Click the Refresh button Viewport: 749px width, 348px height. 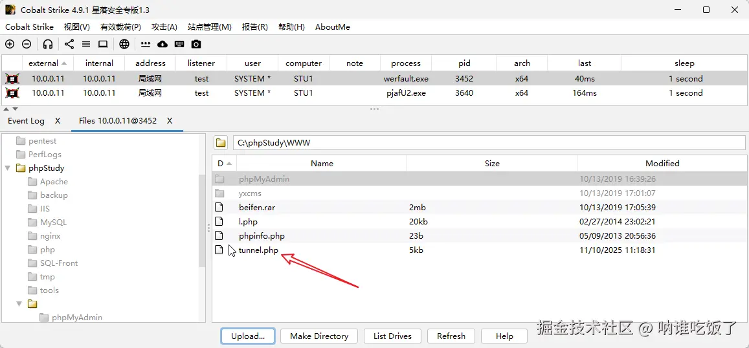click(x=451, y=336)
